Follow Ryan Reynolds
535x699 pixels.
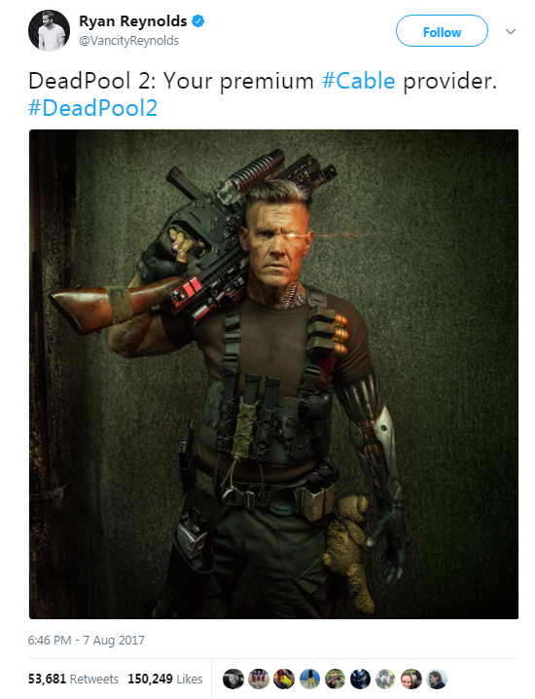pyautogui.click(x=442, y=31)
